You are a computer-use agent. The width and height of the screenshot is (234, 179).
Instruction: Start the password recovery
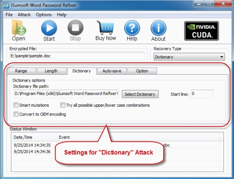(x=49, y=28)
